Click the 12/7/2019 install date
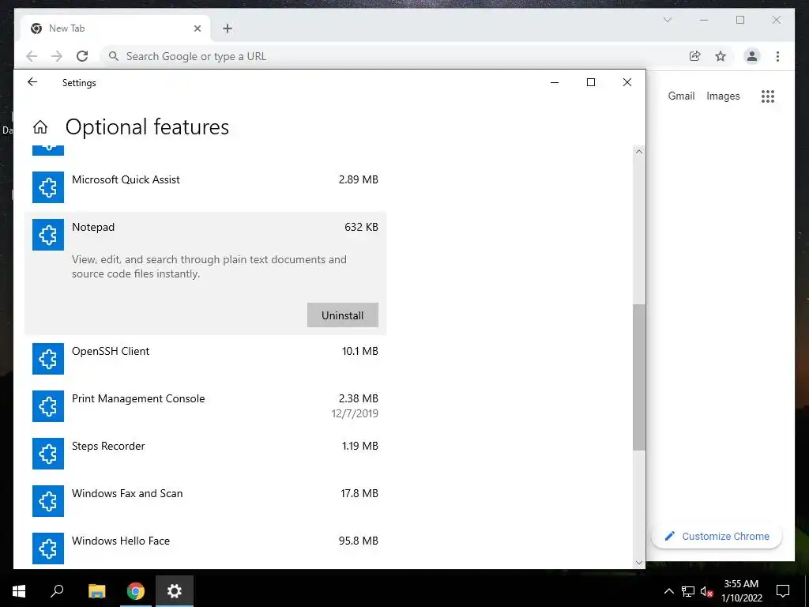 pos(355,413)
